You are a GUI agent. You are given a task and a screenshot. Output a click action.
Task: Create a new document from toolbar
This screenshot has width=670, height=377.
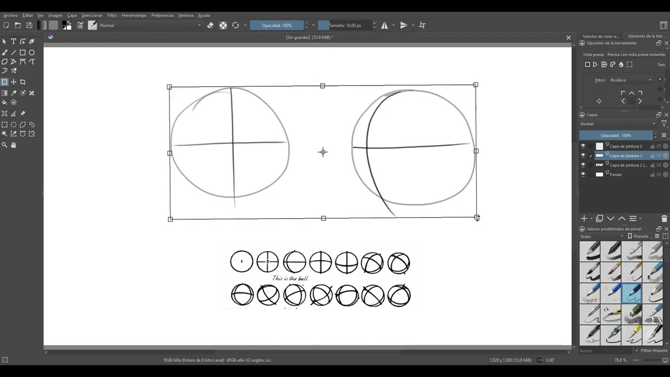6,25
